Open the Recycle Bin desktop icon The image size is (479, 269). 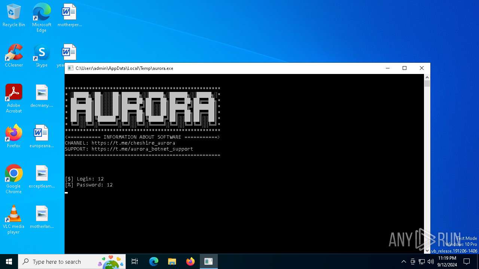click(14, 16)
